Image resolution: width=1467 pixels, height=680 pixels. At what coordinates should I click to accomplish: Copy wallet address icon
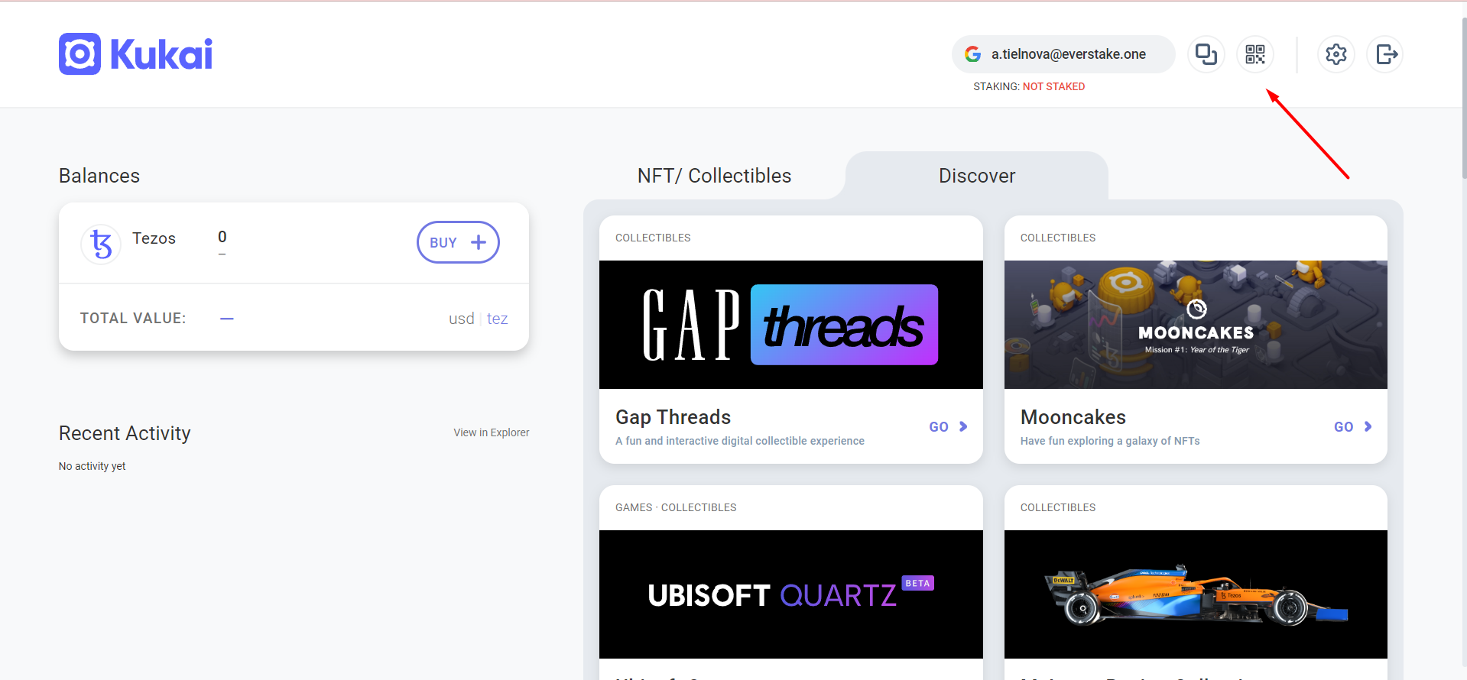click(1206, 54)
